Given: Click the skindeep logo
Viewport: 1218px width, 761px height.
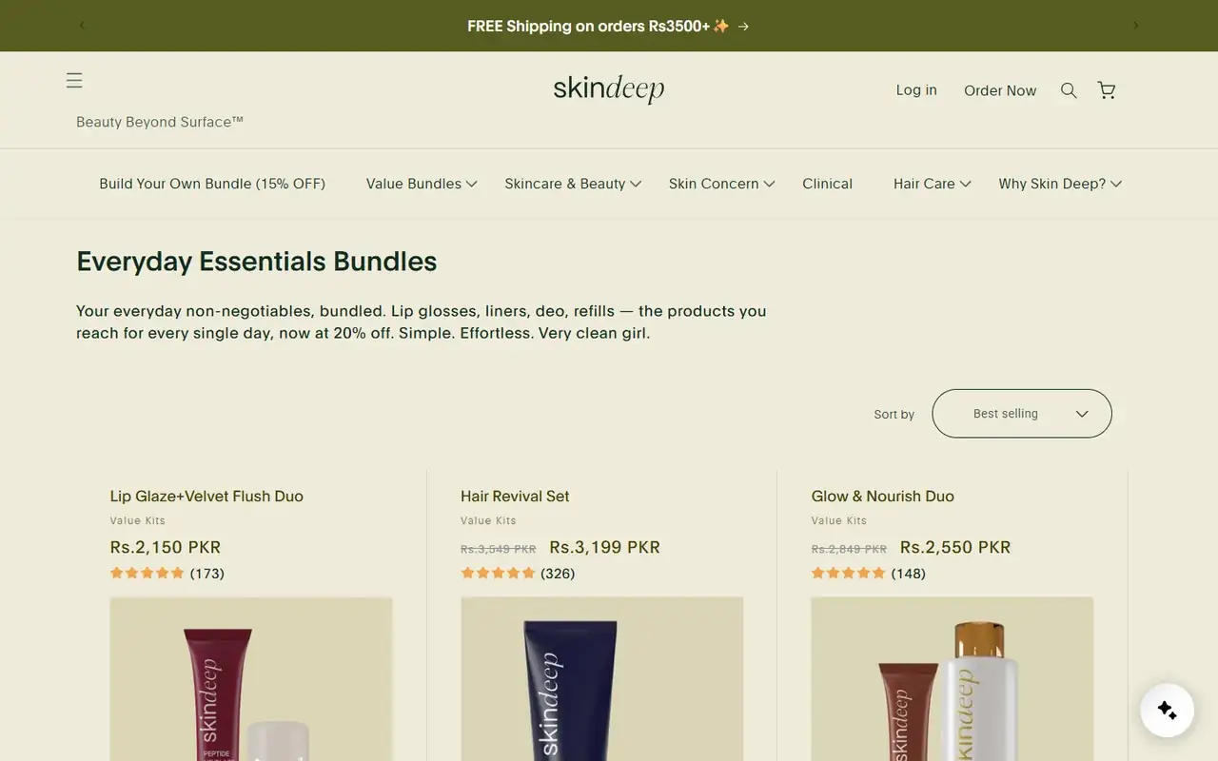Looking at the screenshot, I should coord(609,89).
